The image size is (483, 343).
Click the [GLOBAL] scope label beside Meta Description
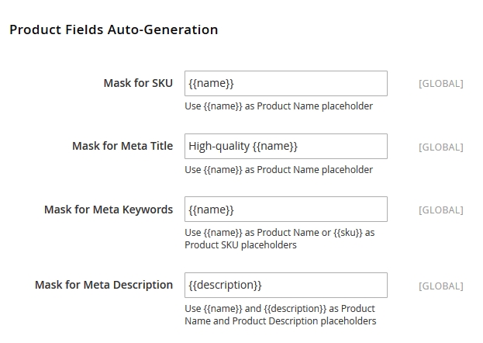440,286
